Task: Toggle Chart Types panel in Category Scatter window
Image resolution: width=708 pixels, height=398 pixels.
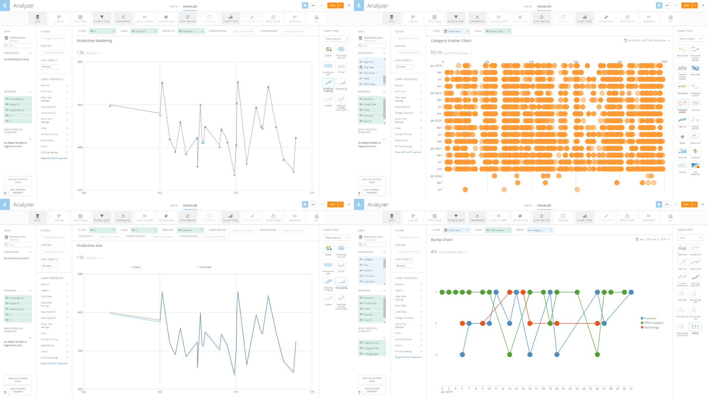Action: point(584,18)
